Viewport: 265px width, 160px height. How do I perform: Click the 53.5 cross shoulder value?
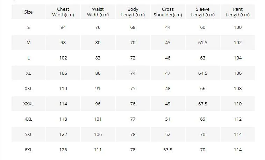168,150
